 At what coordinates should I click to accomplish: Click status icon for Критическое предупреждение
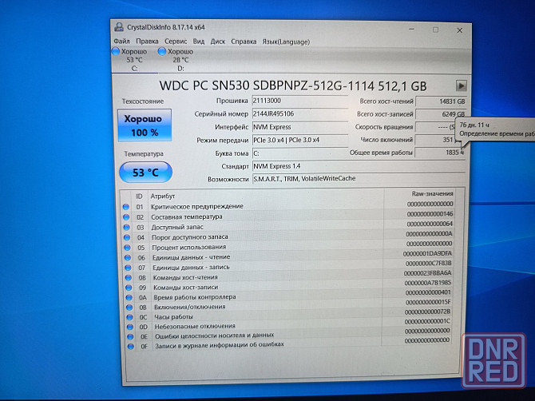tap(126, 207)
